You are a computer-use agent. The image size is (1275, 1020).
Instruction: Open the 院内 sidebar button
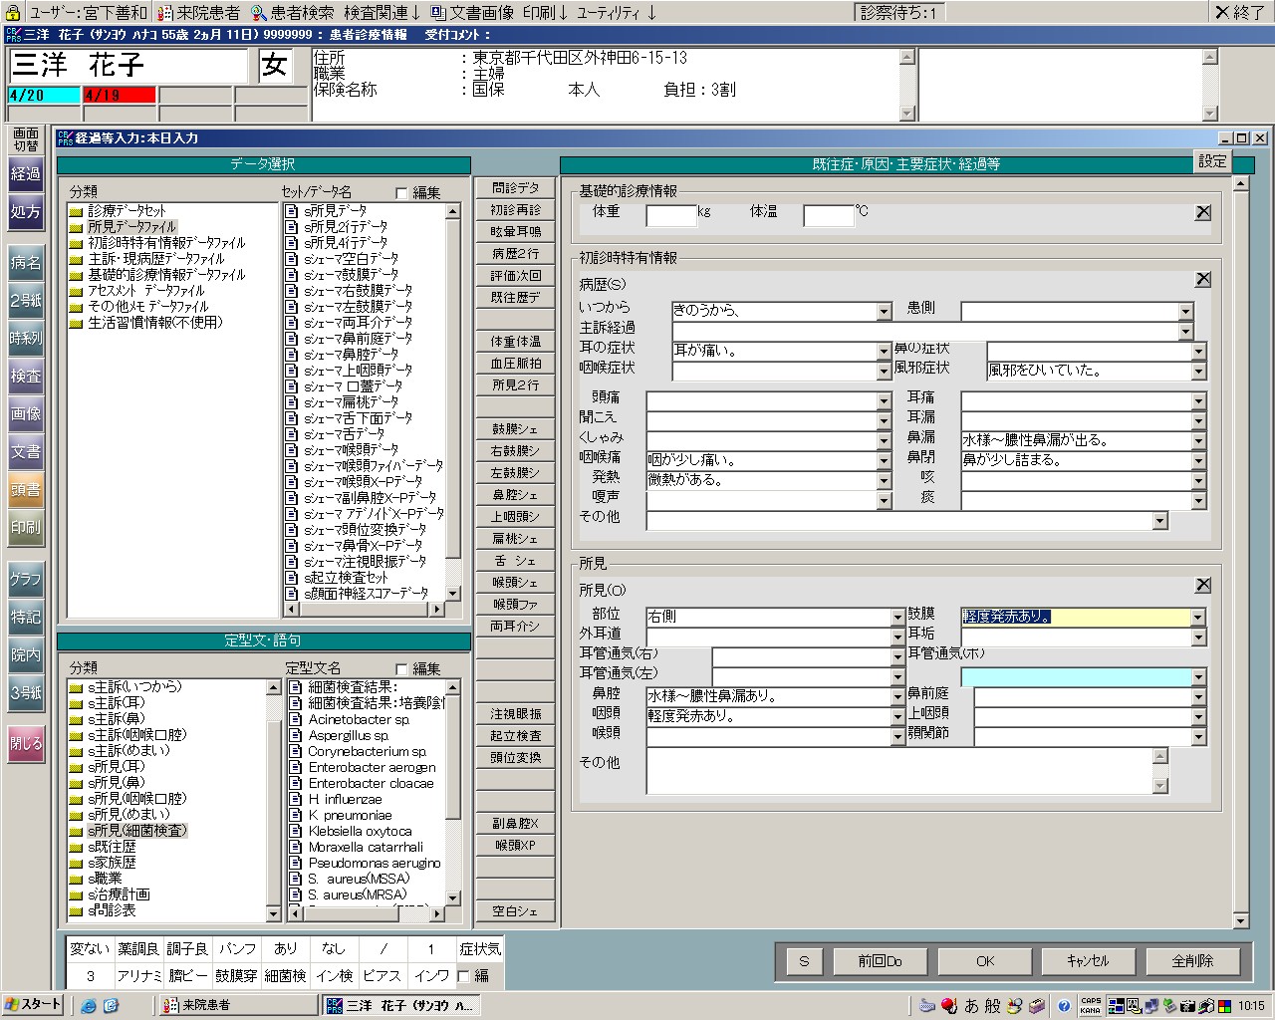click(x=26, y=655)
